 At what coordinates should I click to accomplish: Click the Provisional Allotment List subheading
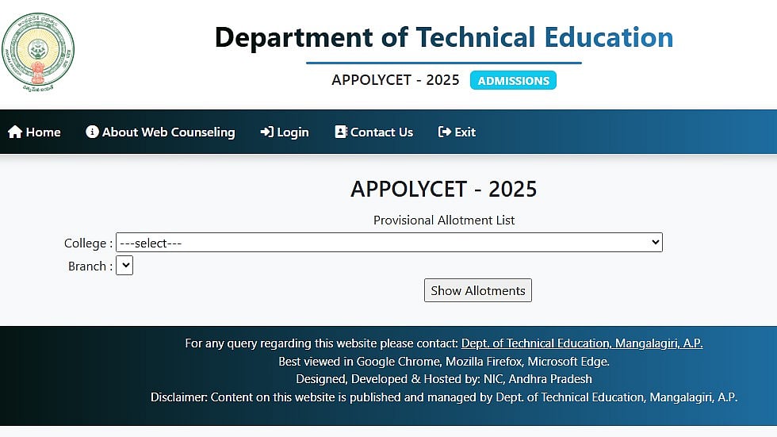point(444,220)
